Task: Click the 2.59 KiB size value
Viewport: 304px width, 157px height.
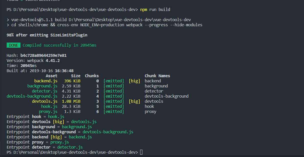Action: [x=71, y=86]
